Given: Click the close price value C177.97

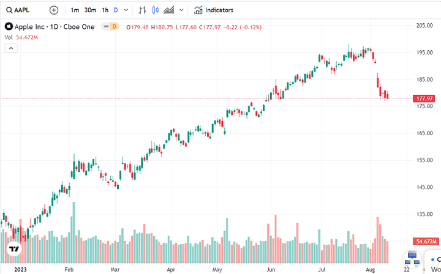Looking at the screenshot, I should [x=210, y=28].
